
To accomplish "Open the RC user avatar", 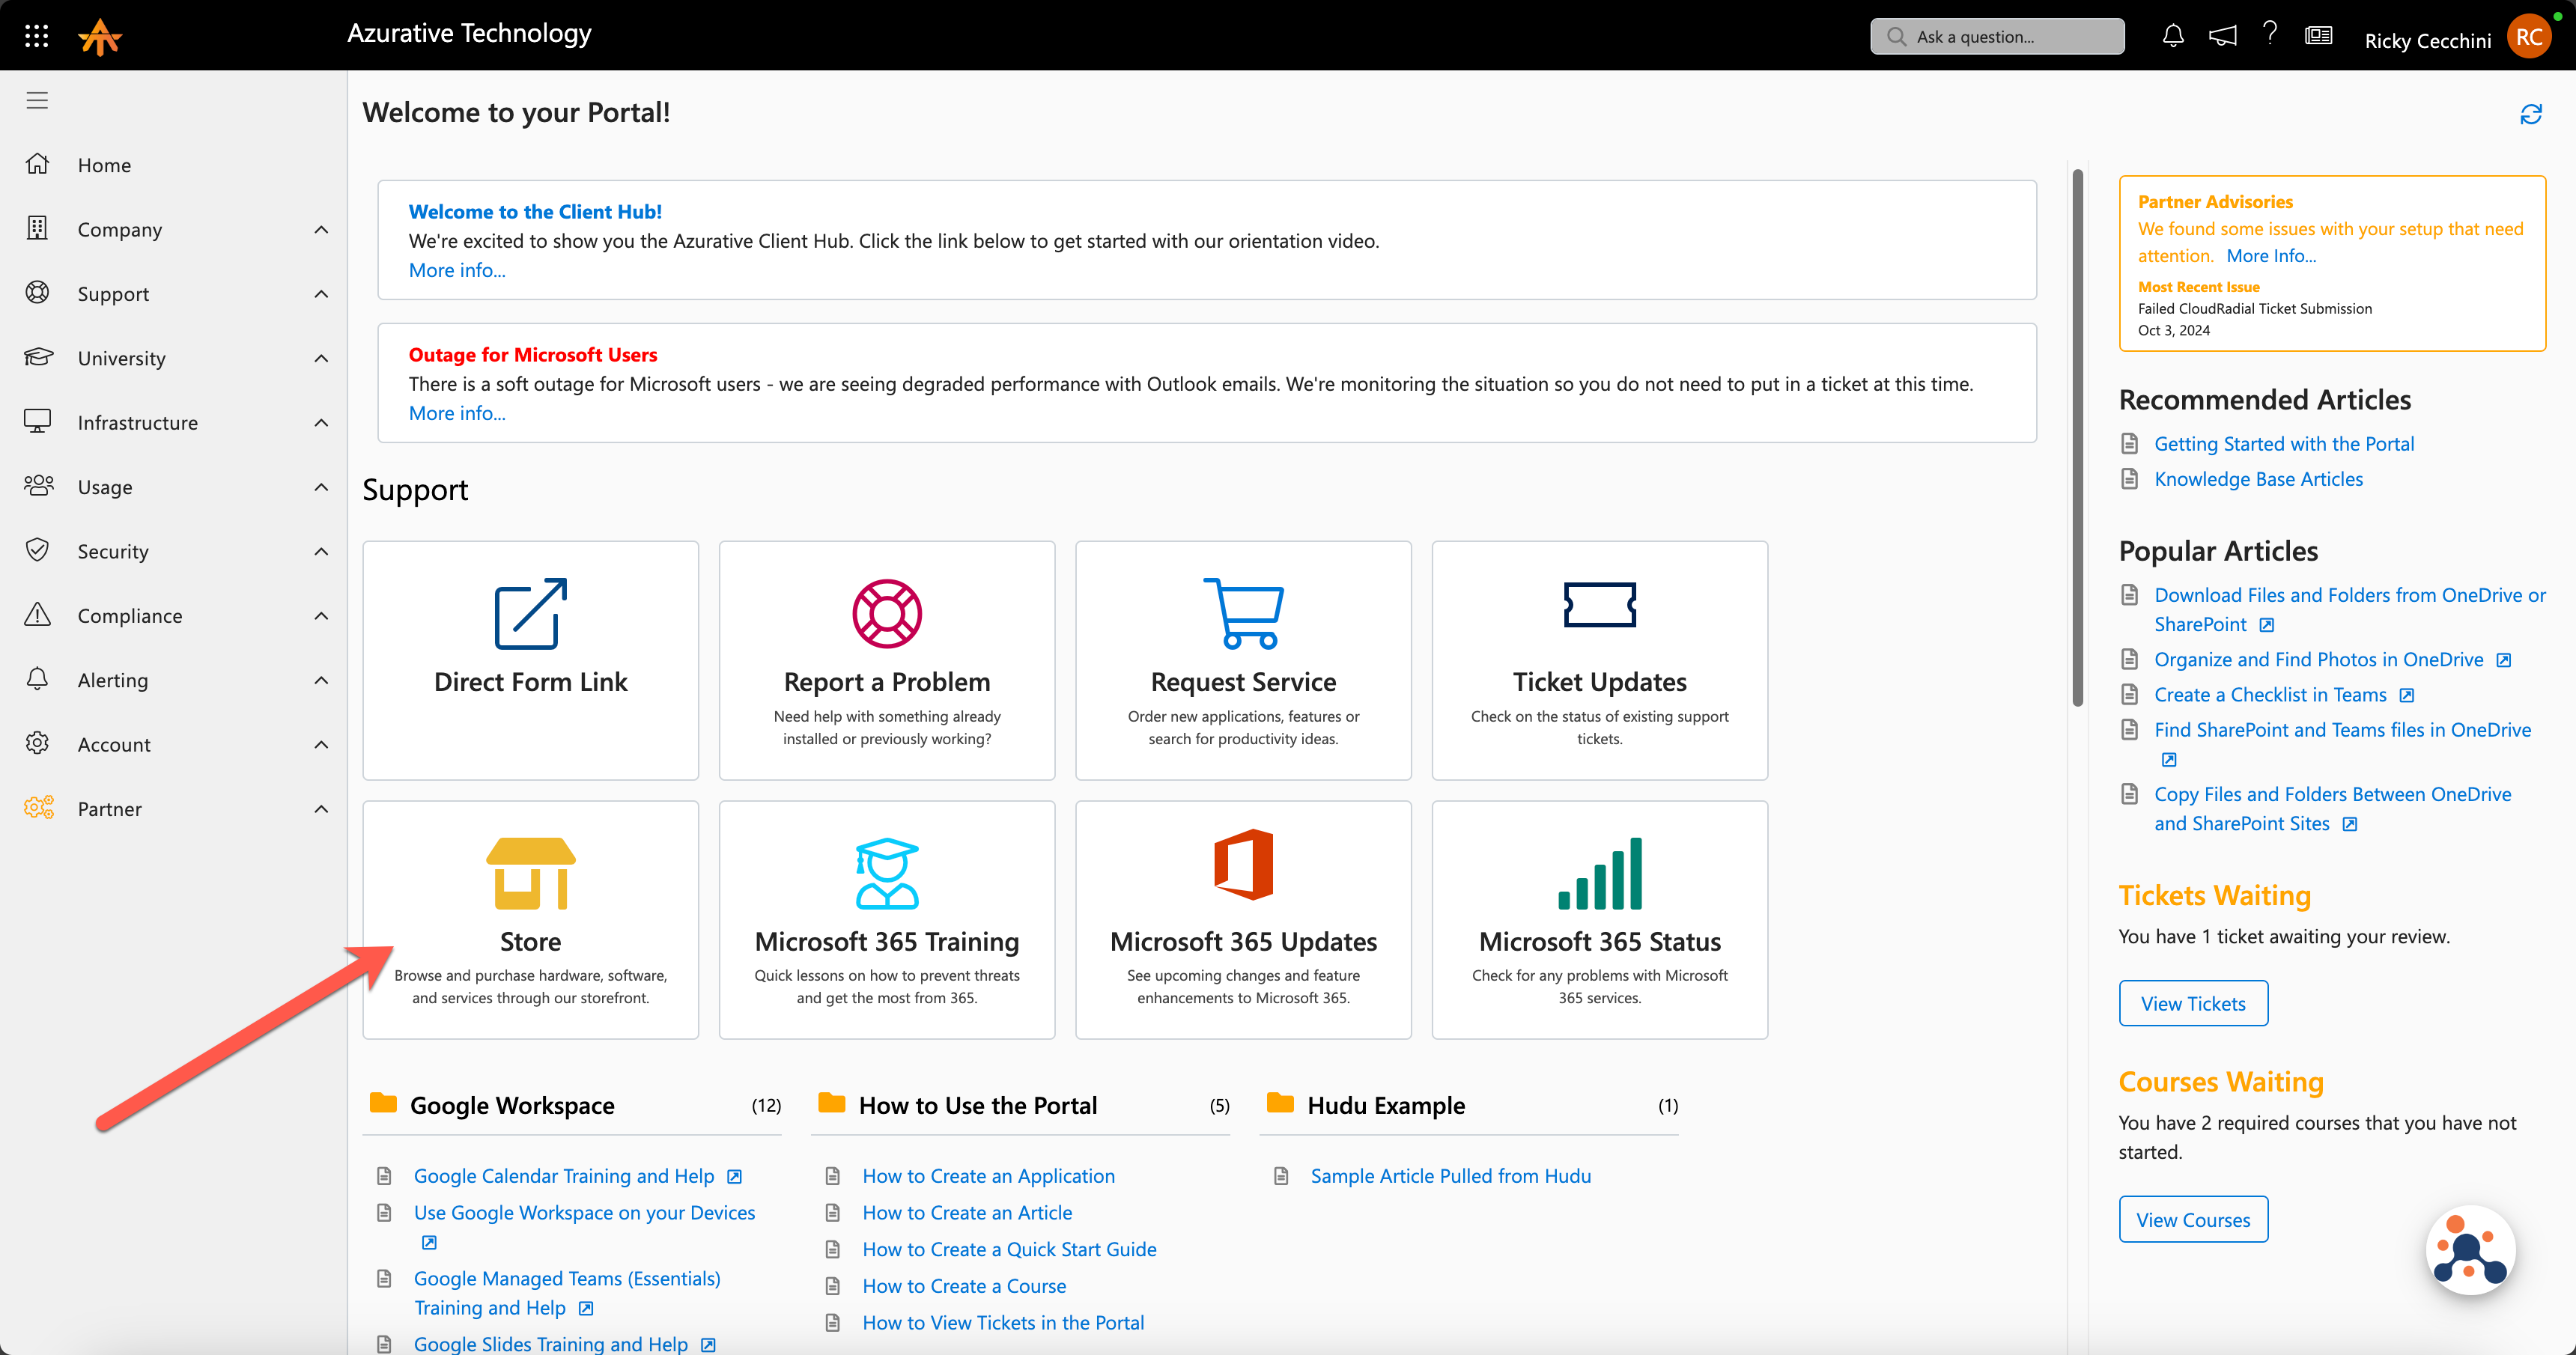I will [x=2530, y=37].
